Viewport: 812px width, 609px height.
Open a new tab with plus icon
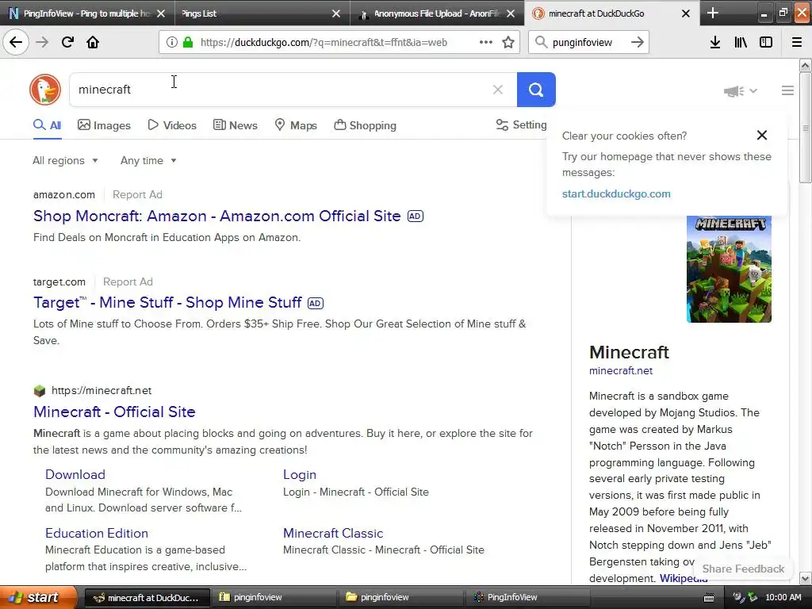[x=713, y=13]
